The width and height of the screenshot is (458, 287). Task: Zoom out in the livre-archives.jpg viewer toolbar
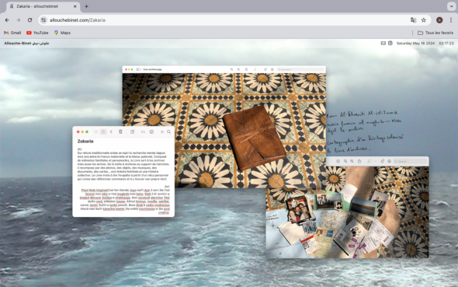point(231,70)
